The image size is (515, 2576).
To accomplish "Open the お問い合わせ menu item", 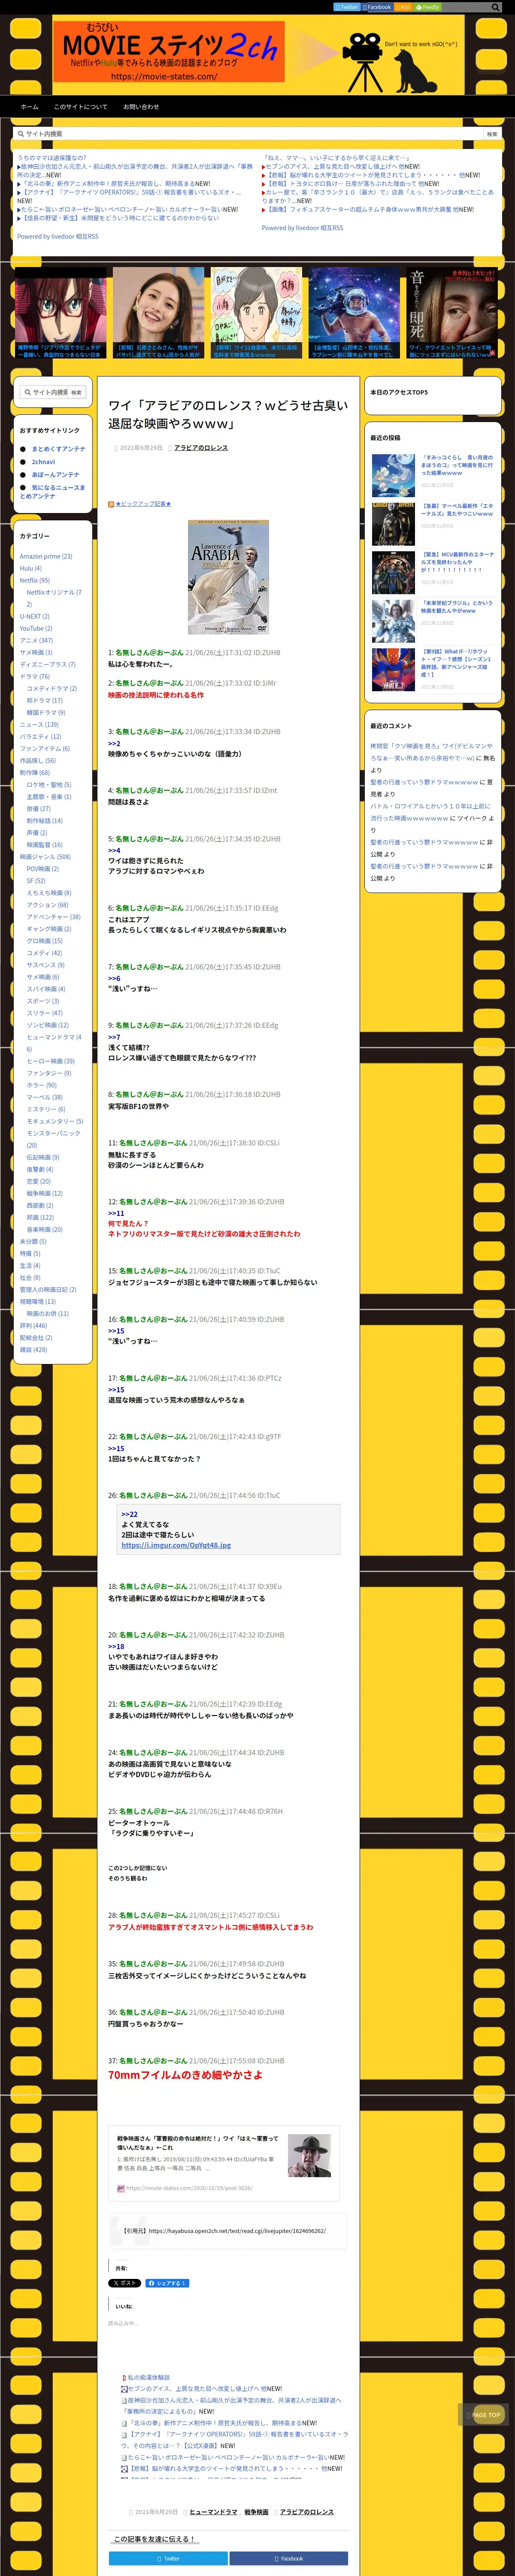I will pos(141,107).
